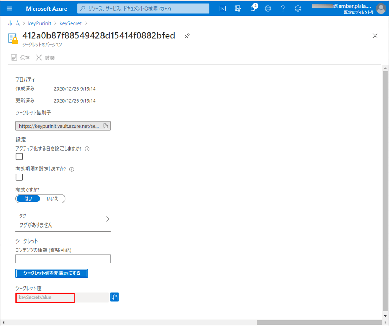
Task: Focus the content type input field
Action: [x=63, y=259]
